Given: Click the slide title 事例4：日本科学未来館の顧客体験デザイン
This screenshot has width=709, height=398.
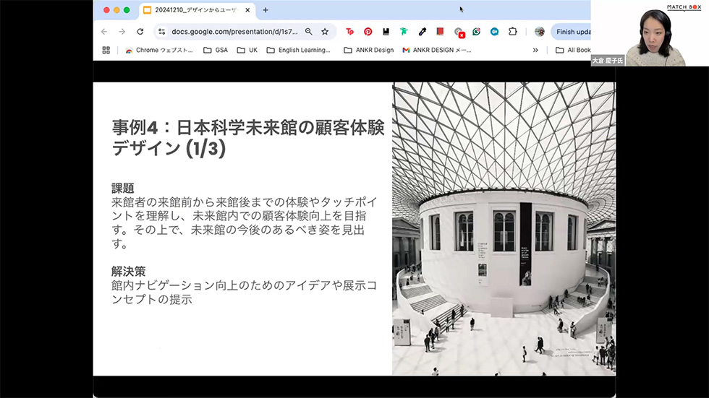Looking at the screenshot, I should coord(247,138).
